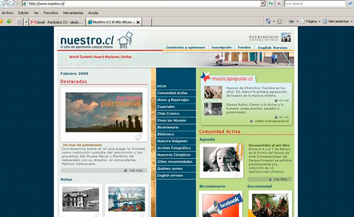Select the Nuestro.cl browser tab
This screenshot has width=354, height=217.
(114, 22)
